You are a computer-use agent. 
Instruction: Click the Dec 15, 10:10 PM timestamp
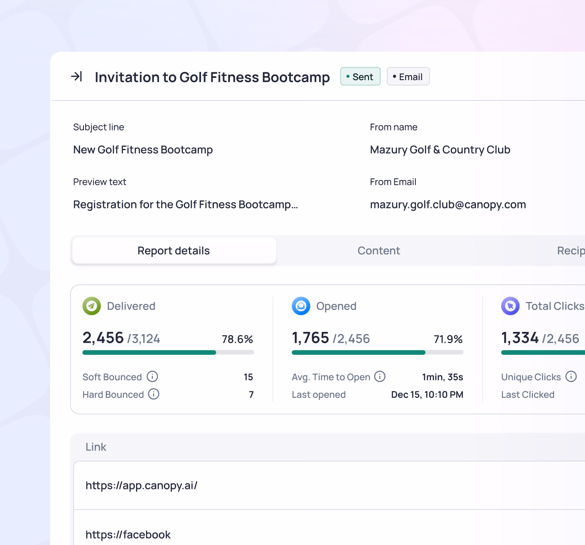pyautogui.click(x=427, y=395)
